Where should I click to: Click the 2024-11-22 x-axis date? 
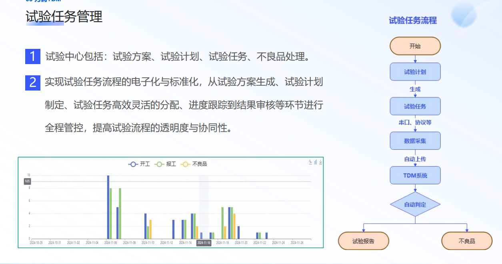tap(260, 243)
